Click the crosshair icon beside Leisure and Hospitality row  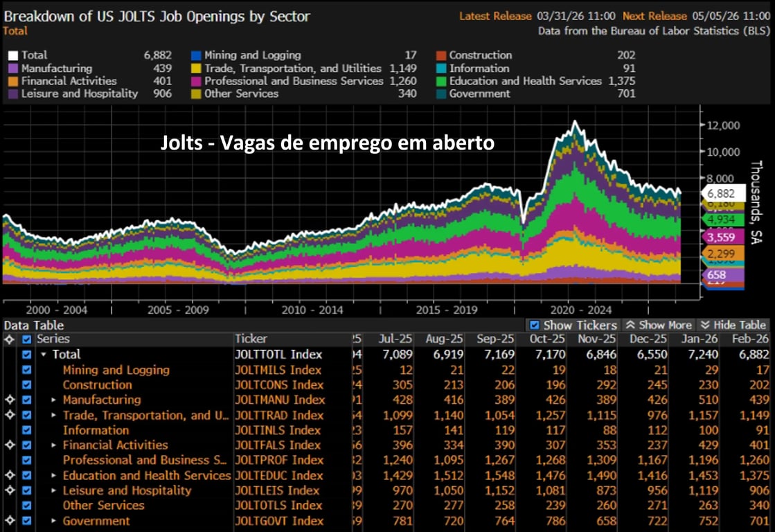9,490
